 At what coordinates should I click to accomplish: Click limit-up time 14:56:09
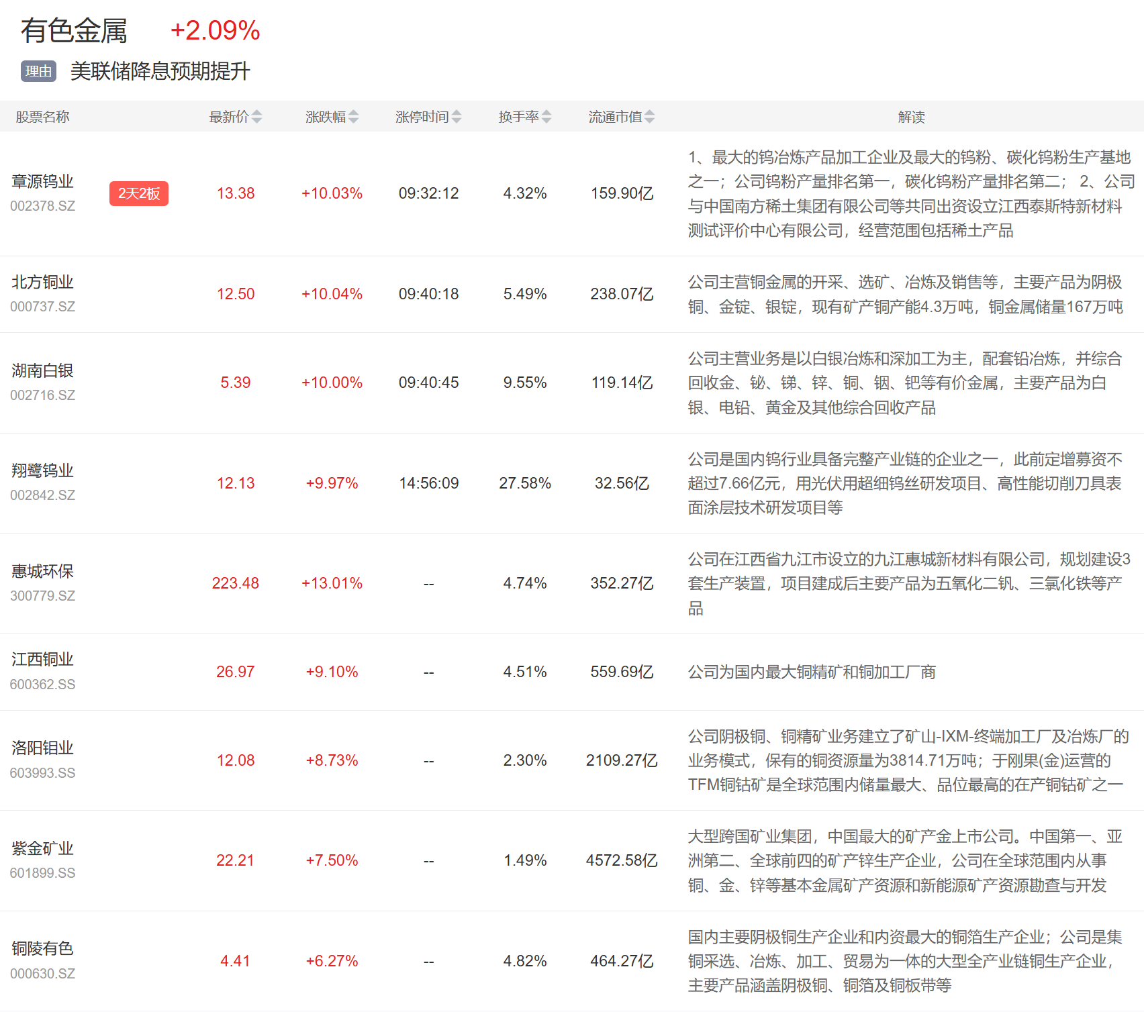click(x=429, y=483)
